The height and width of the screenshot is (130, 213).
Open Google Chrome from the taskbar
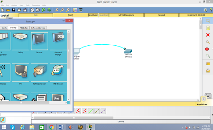pyautogui.click(x=51, y=127)
